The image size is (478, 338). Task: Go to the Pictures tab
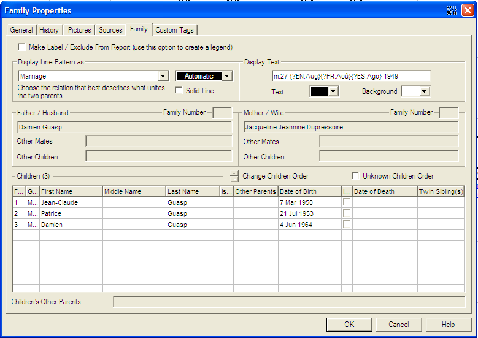[x=80, y=30]
